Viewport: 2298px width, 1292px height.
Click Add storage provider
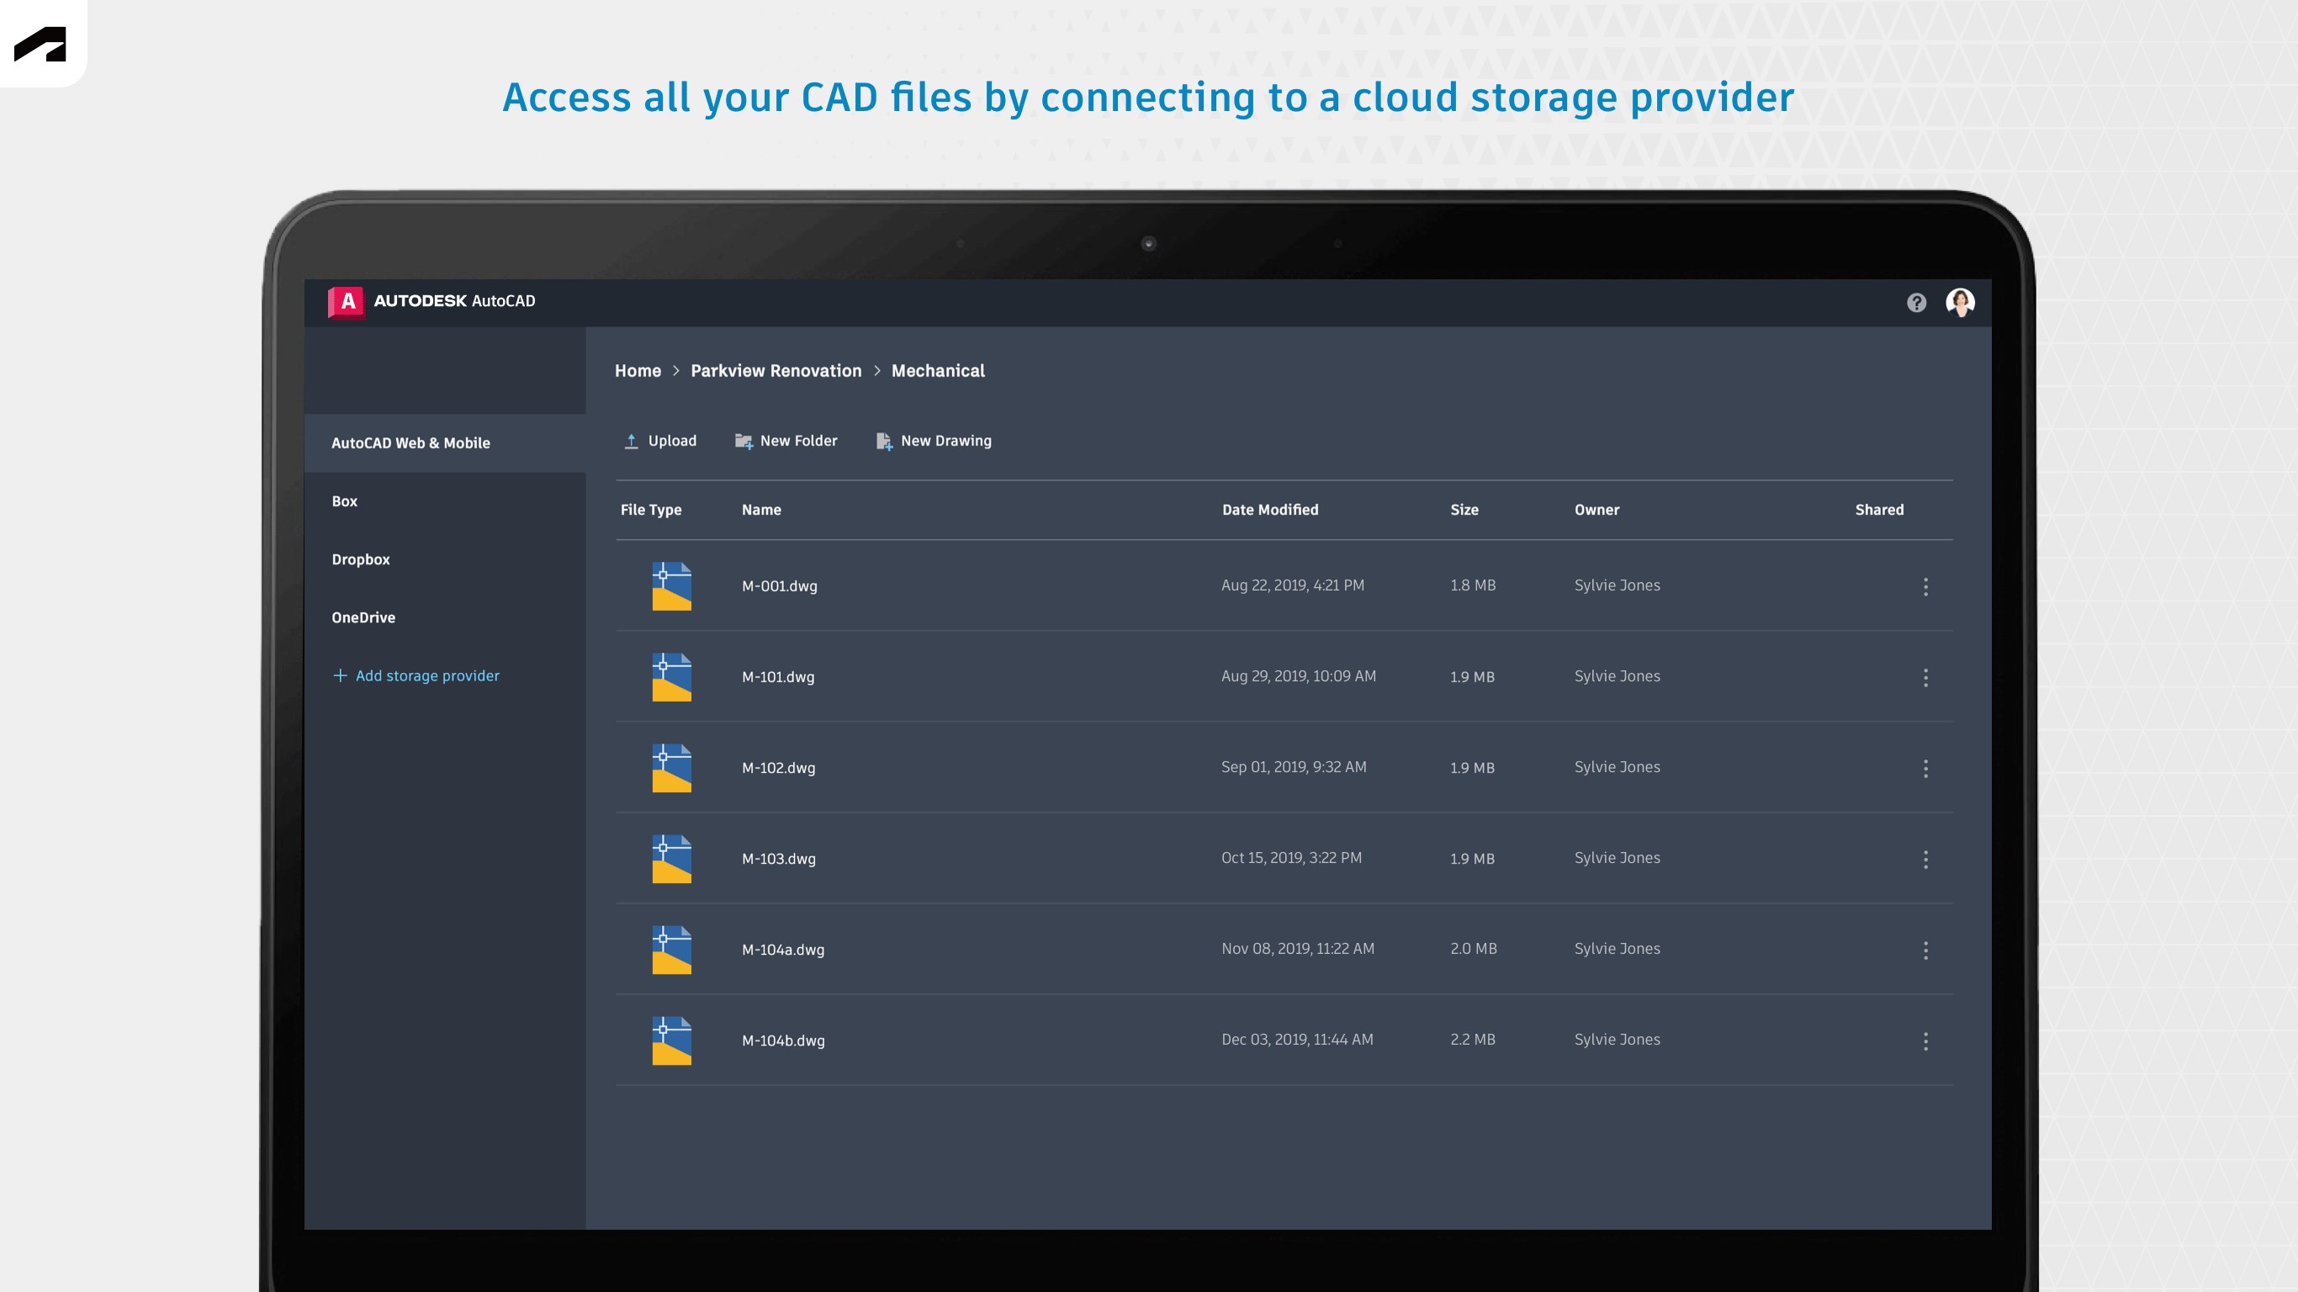(x=416, y=675)
